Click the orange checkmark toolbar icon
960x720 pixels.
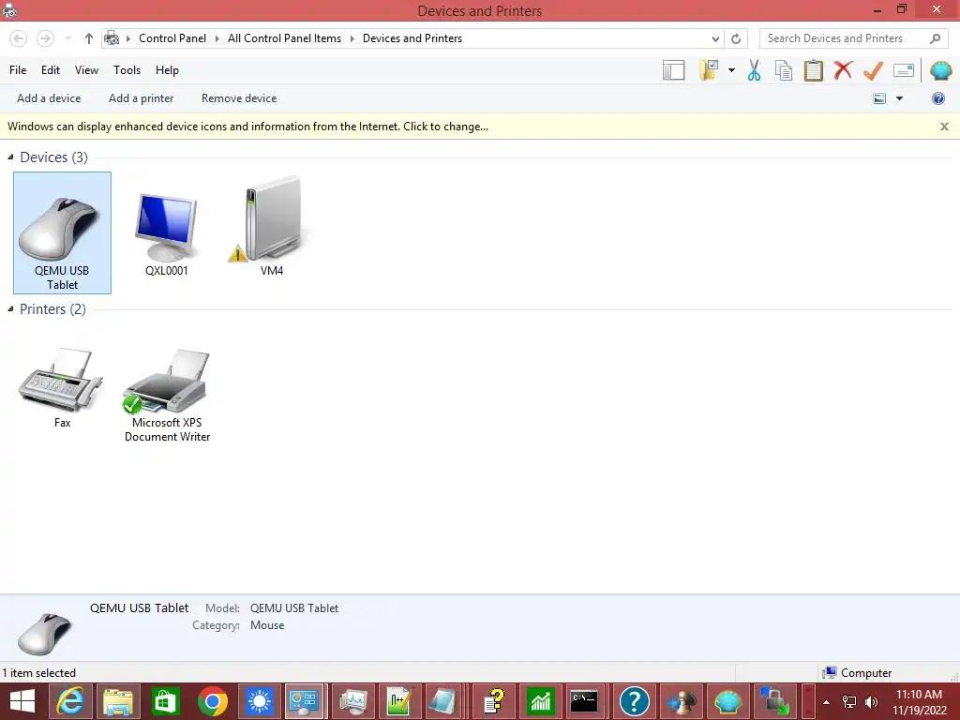[x=873, y=70]
